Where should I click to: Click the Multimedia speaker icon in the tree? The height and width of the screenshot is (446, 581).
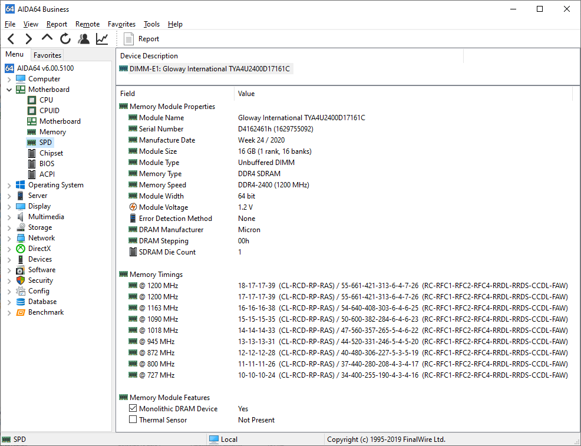(x=21, y=217)
